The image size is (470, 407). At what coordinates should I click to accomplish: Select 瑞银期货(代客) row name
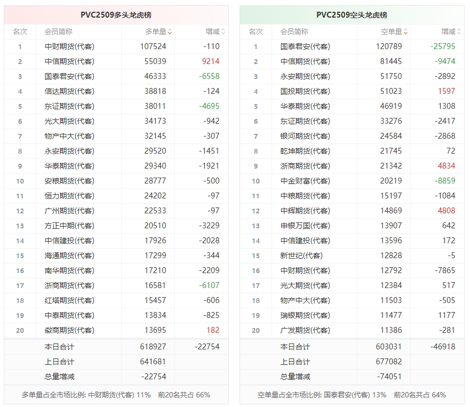click(305, 315)
